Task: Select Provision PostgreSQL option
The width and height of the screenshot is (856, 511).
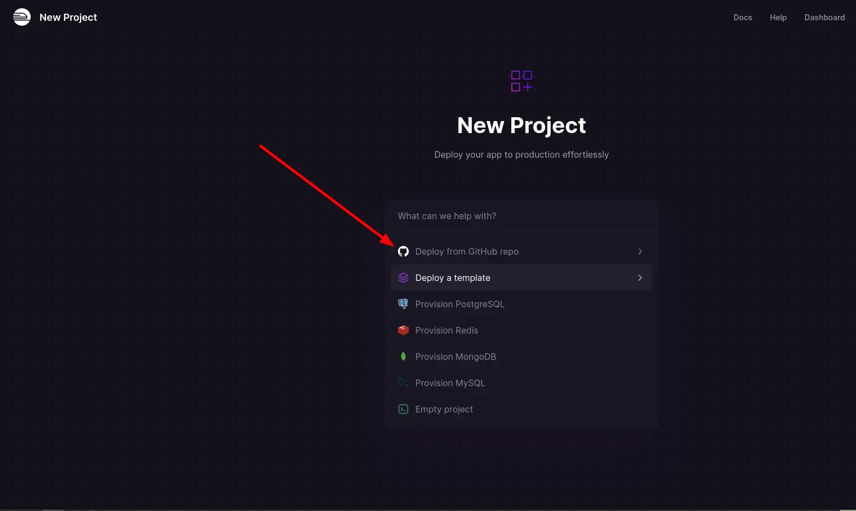Action: click(x=521, y=304)
